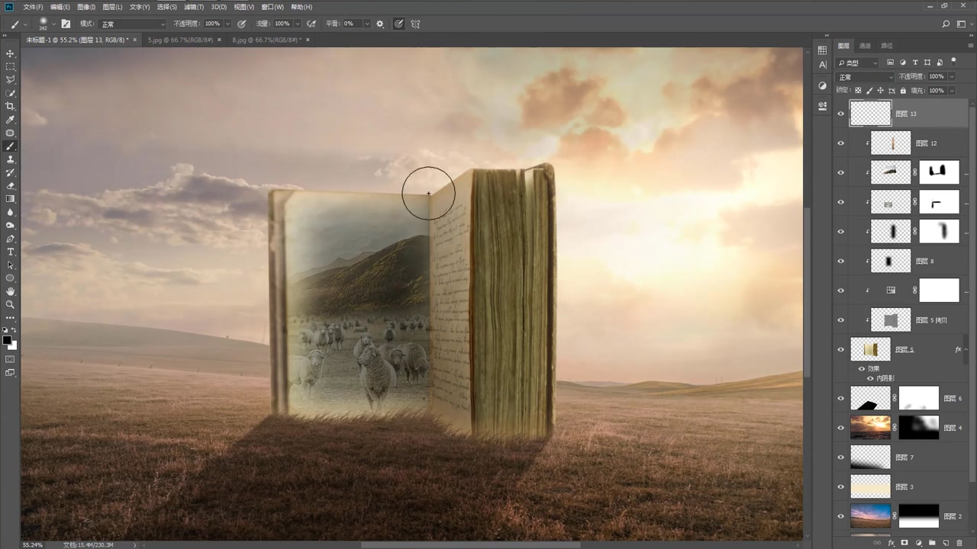Switch to the 5.jpg document tab
This screenshot has height=549, width=977.
tap(180, 40)
